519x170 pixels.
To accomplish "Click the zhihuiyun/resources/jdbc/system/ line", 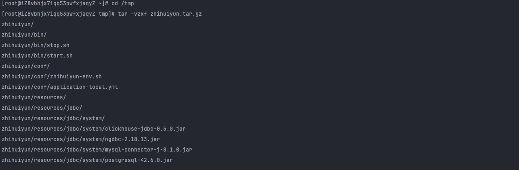I will tap(53, 119).
